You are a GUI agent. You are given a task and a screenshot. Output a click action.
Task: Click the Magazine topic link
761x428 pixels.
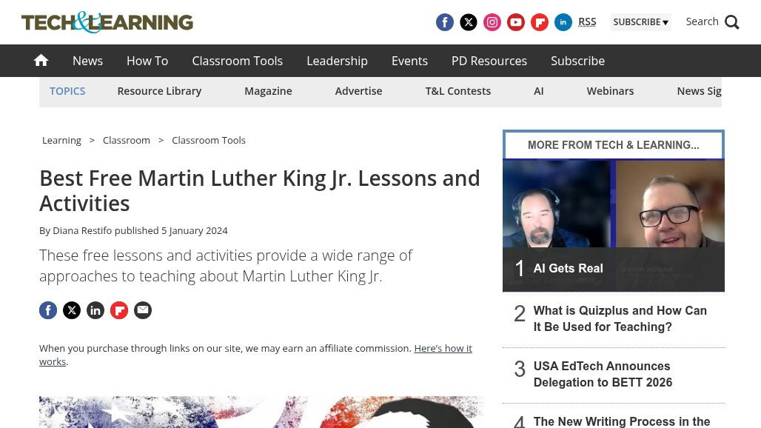[268, 91]
